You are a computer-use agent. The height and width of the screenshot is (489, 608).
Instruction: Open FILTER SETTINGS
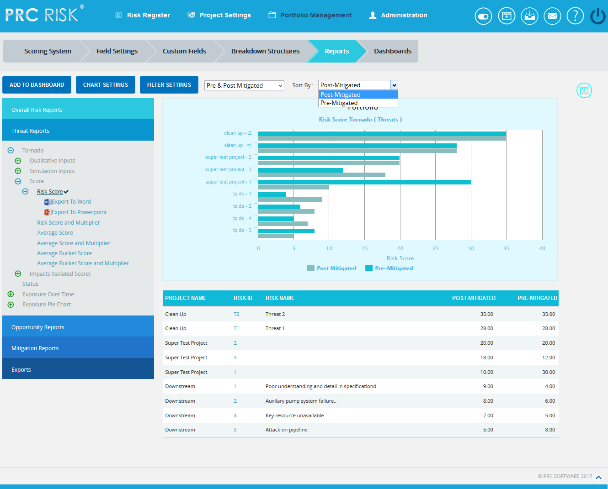169,84
